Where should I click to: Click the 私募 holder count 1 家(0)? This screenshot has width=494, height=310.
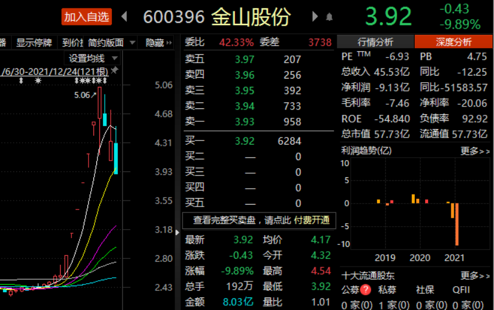pyautogui.click(x=394, y=305)
